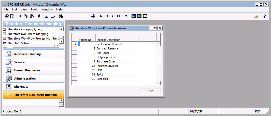271x116 pixels.
Task: Go to the last record
Action: click(x=118, y=16)
